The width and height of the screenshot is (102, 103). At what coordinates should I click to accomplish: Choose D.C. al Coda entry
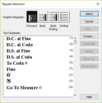pyautogui.click(x=38, y=45)
